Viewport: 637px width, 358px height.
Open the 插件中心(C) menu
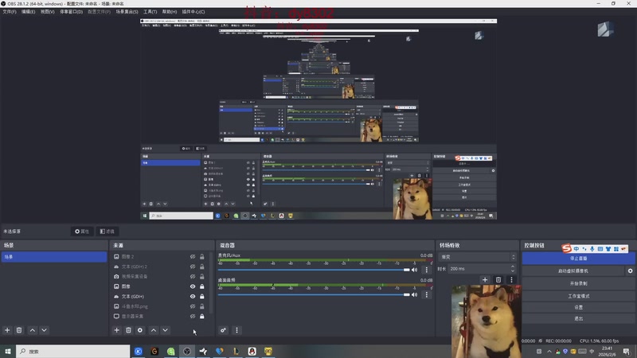193,12
